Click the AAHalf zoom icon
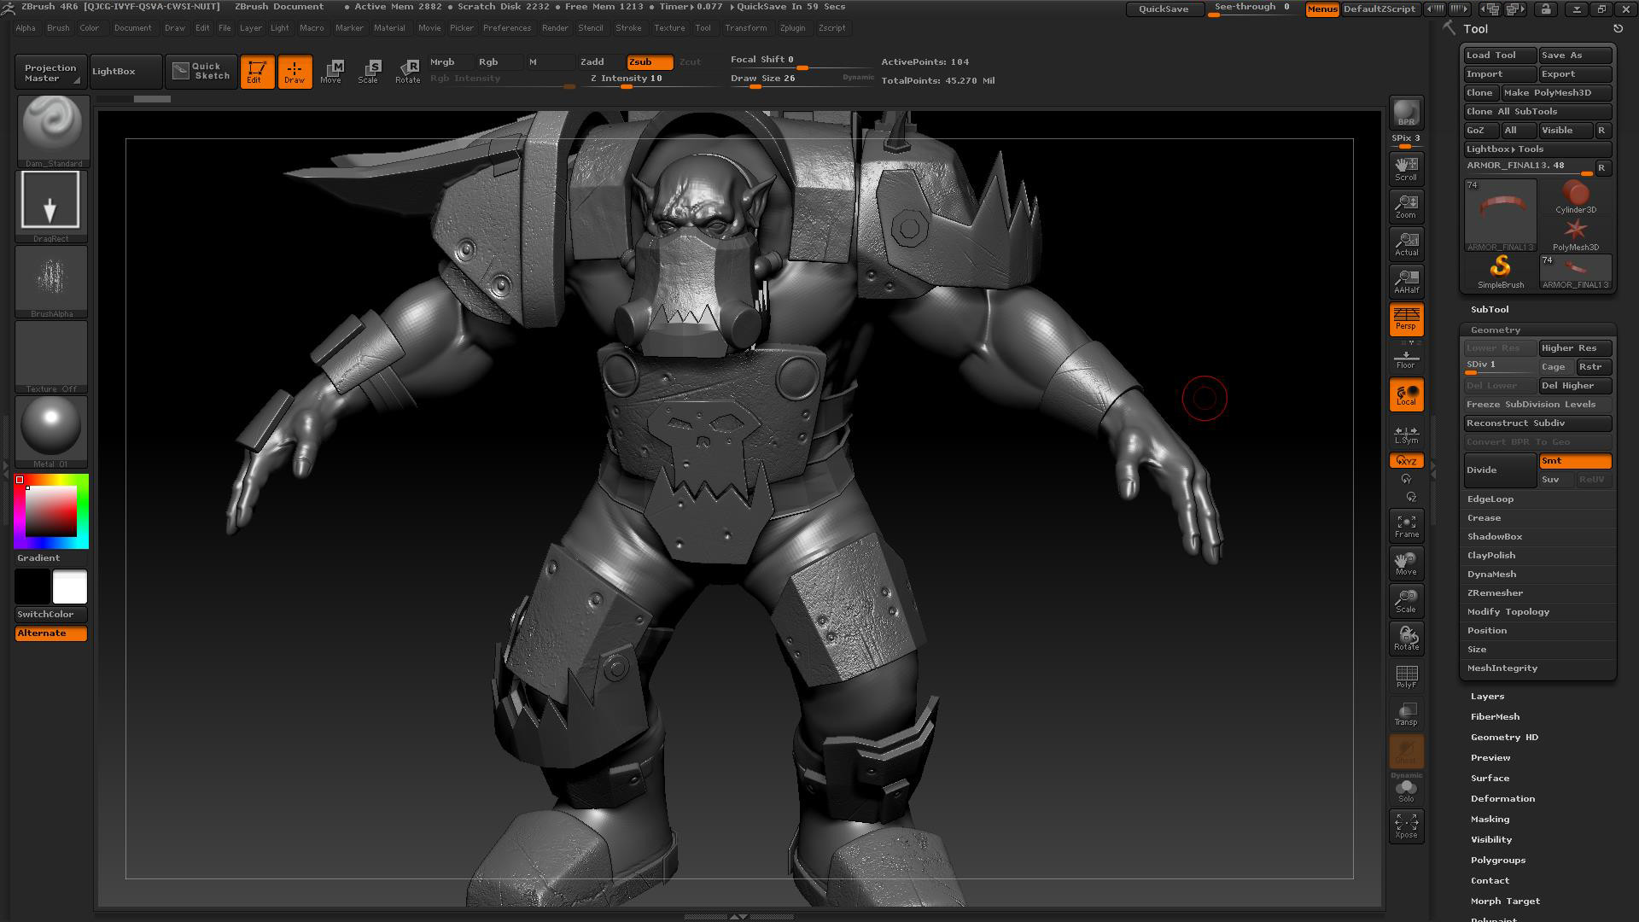Viewport: 1639px width, 922px height. pyautogui.click(x=1406, y=281)
